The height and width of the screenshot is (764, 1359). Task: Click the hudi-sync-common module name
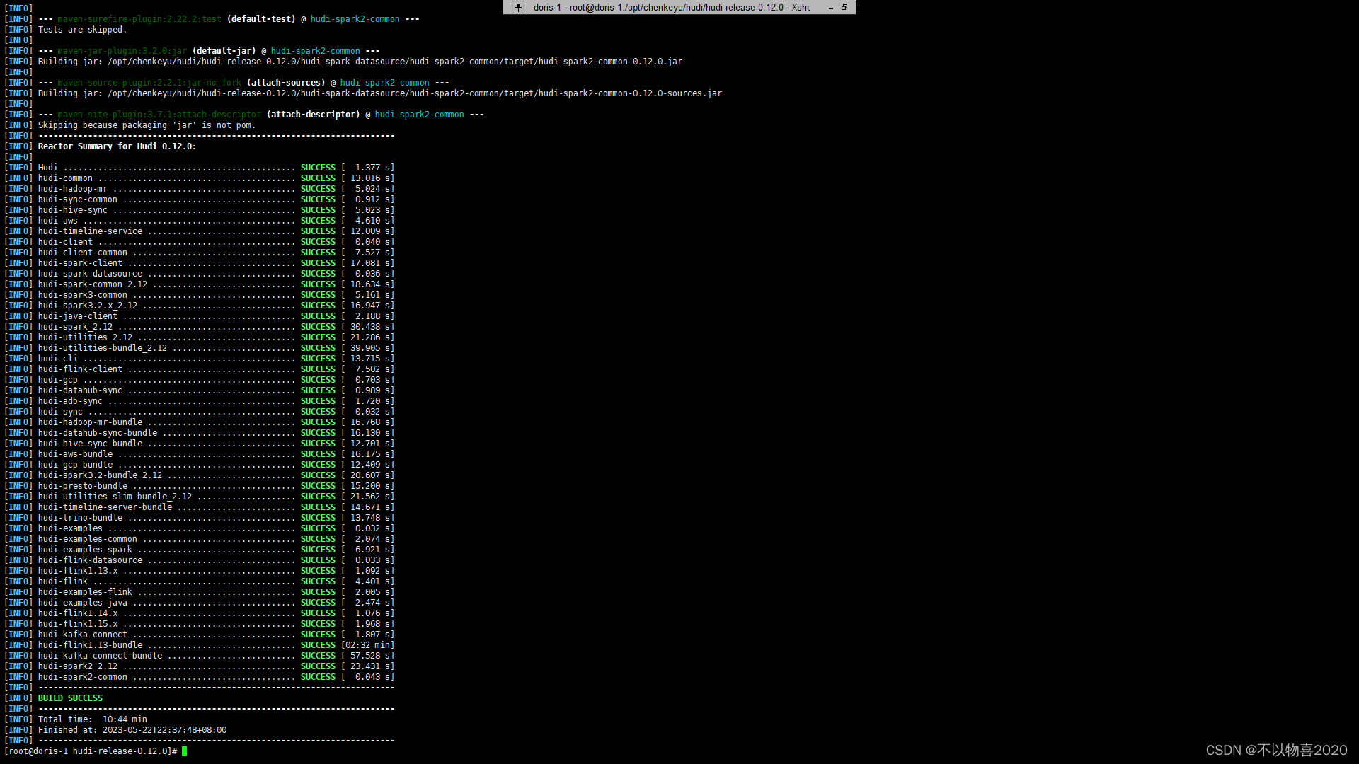[x=78, y=199]
